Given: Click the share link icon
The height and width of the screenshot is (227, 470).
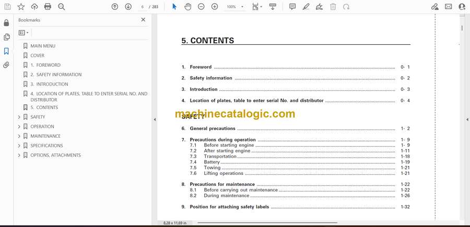Looking at the screenshot, I should click(x=435, y=7).
